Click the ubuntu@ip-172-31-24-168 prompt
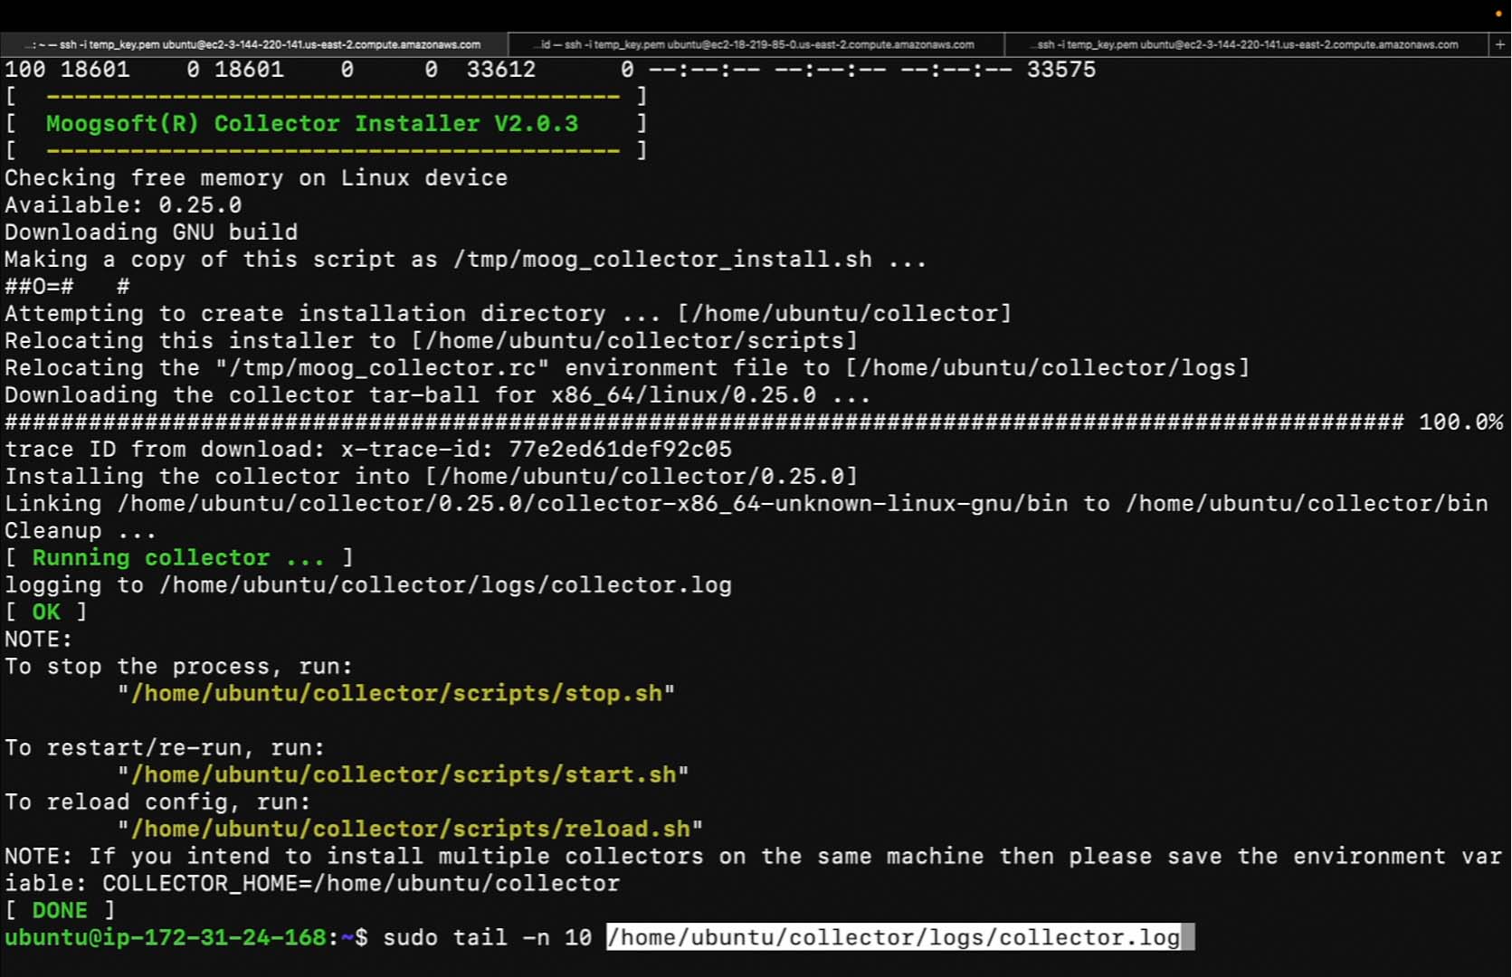Screen dimensions: 1512x977 [x=166, y=937]
